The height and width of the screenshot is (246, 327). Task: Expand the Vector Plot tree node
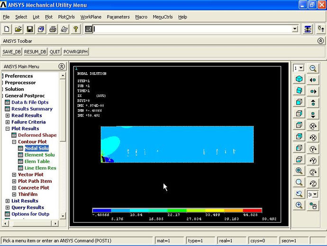coord(14,174)
